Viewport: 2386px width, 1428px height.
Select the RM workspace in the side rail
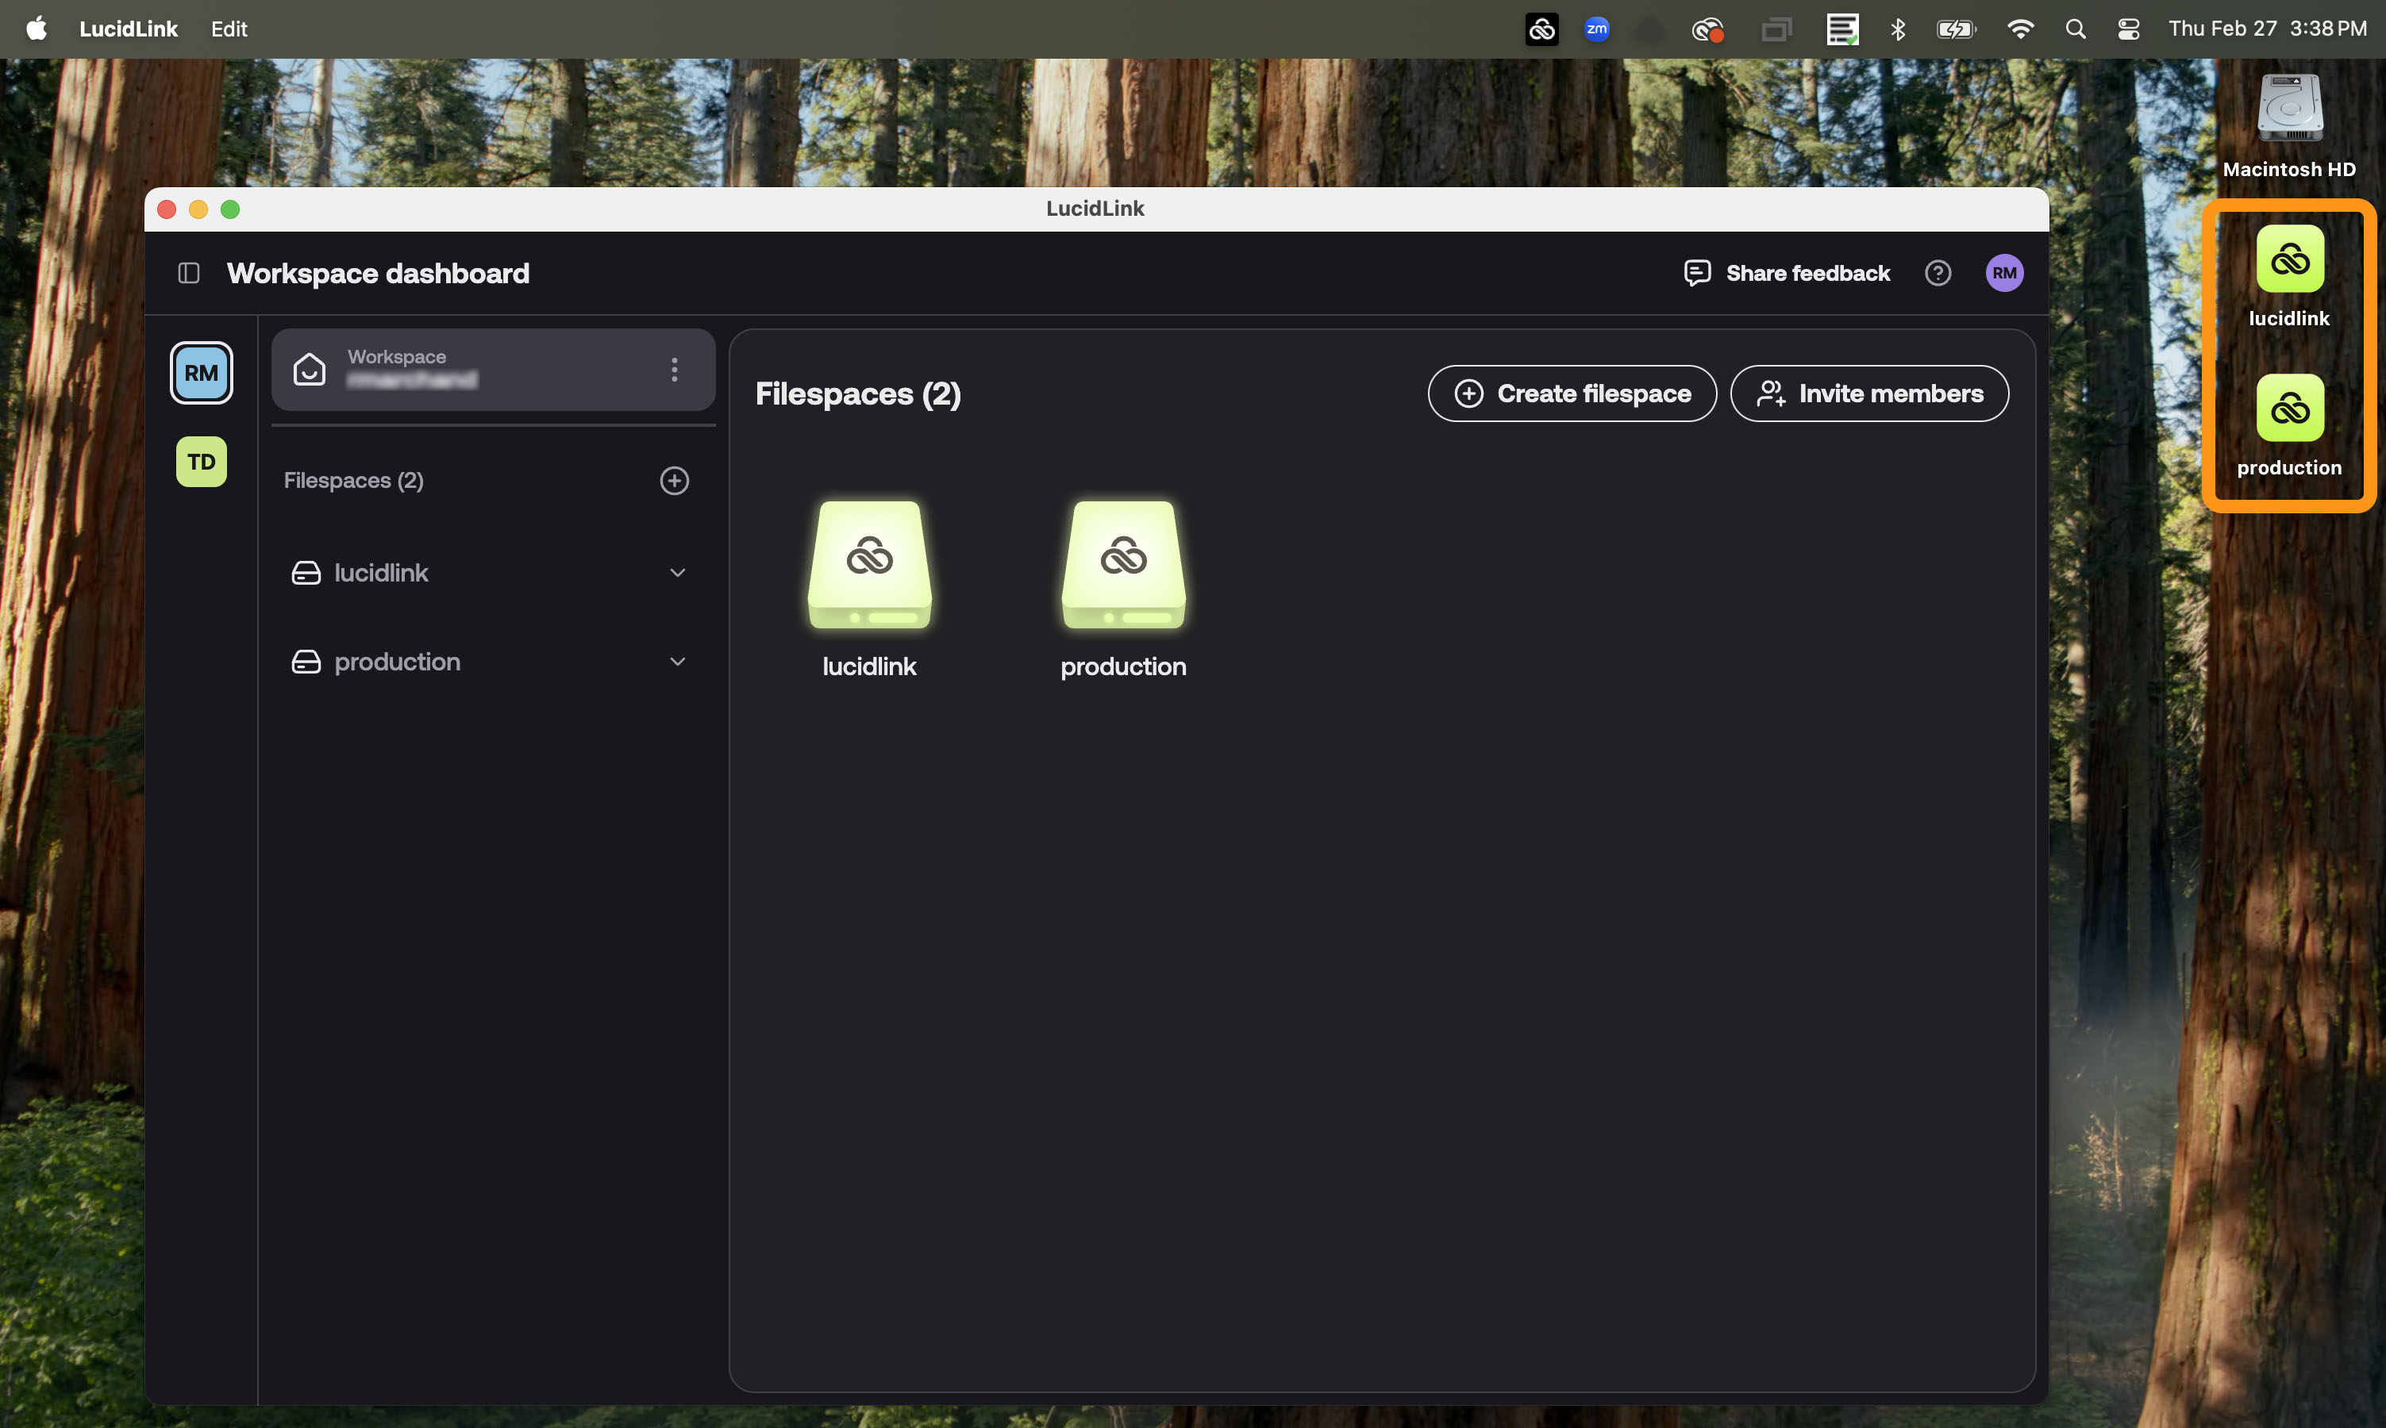[201, 372]
